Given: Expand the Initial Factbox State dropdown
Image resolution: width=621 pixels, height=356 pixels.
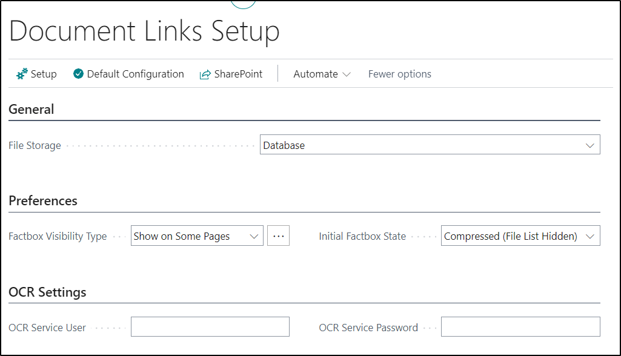Looking at the screenshot, I should (589, 236).
